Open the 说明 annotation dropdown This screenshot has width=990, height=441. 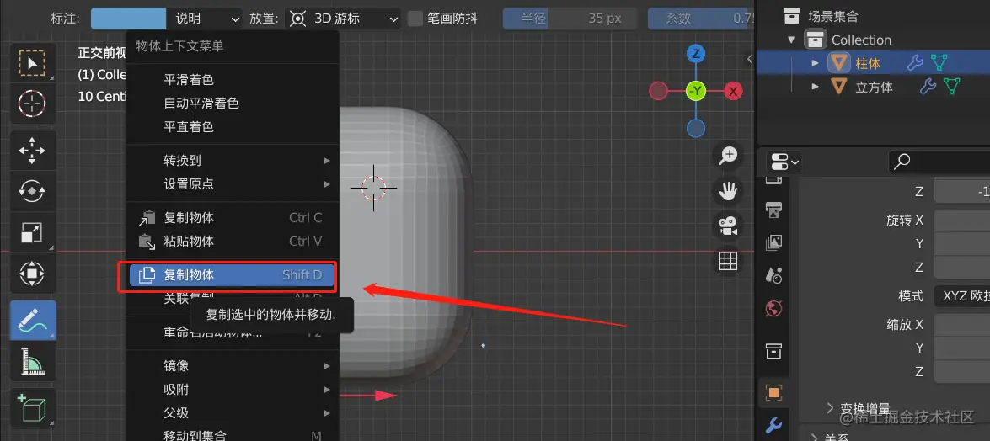pos(205,19)
